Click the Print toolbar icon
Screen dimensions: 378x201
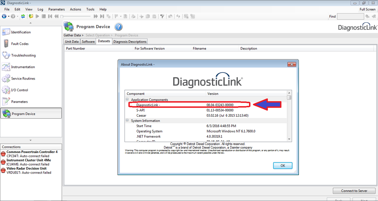tap(133, 16)
